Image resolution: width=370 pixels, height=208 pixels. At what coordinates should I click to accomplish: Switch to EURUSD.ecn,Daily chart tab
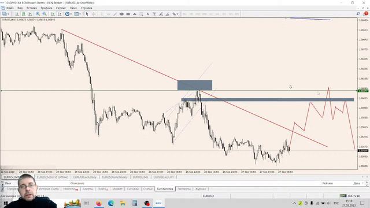pyautogui.click(x=85, y=177)
